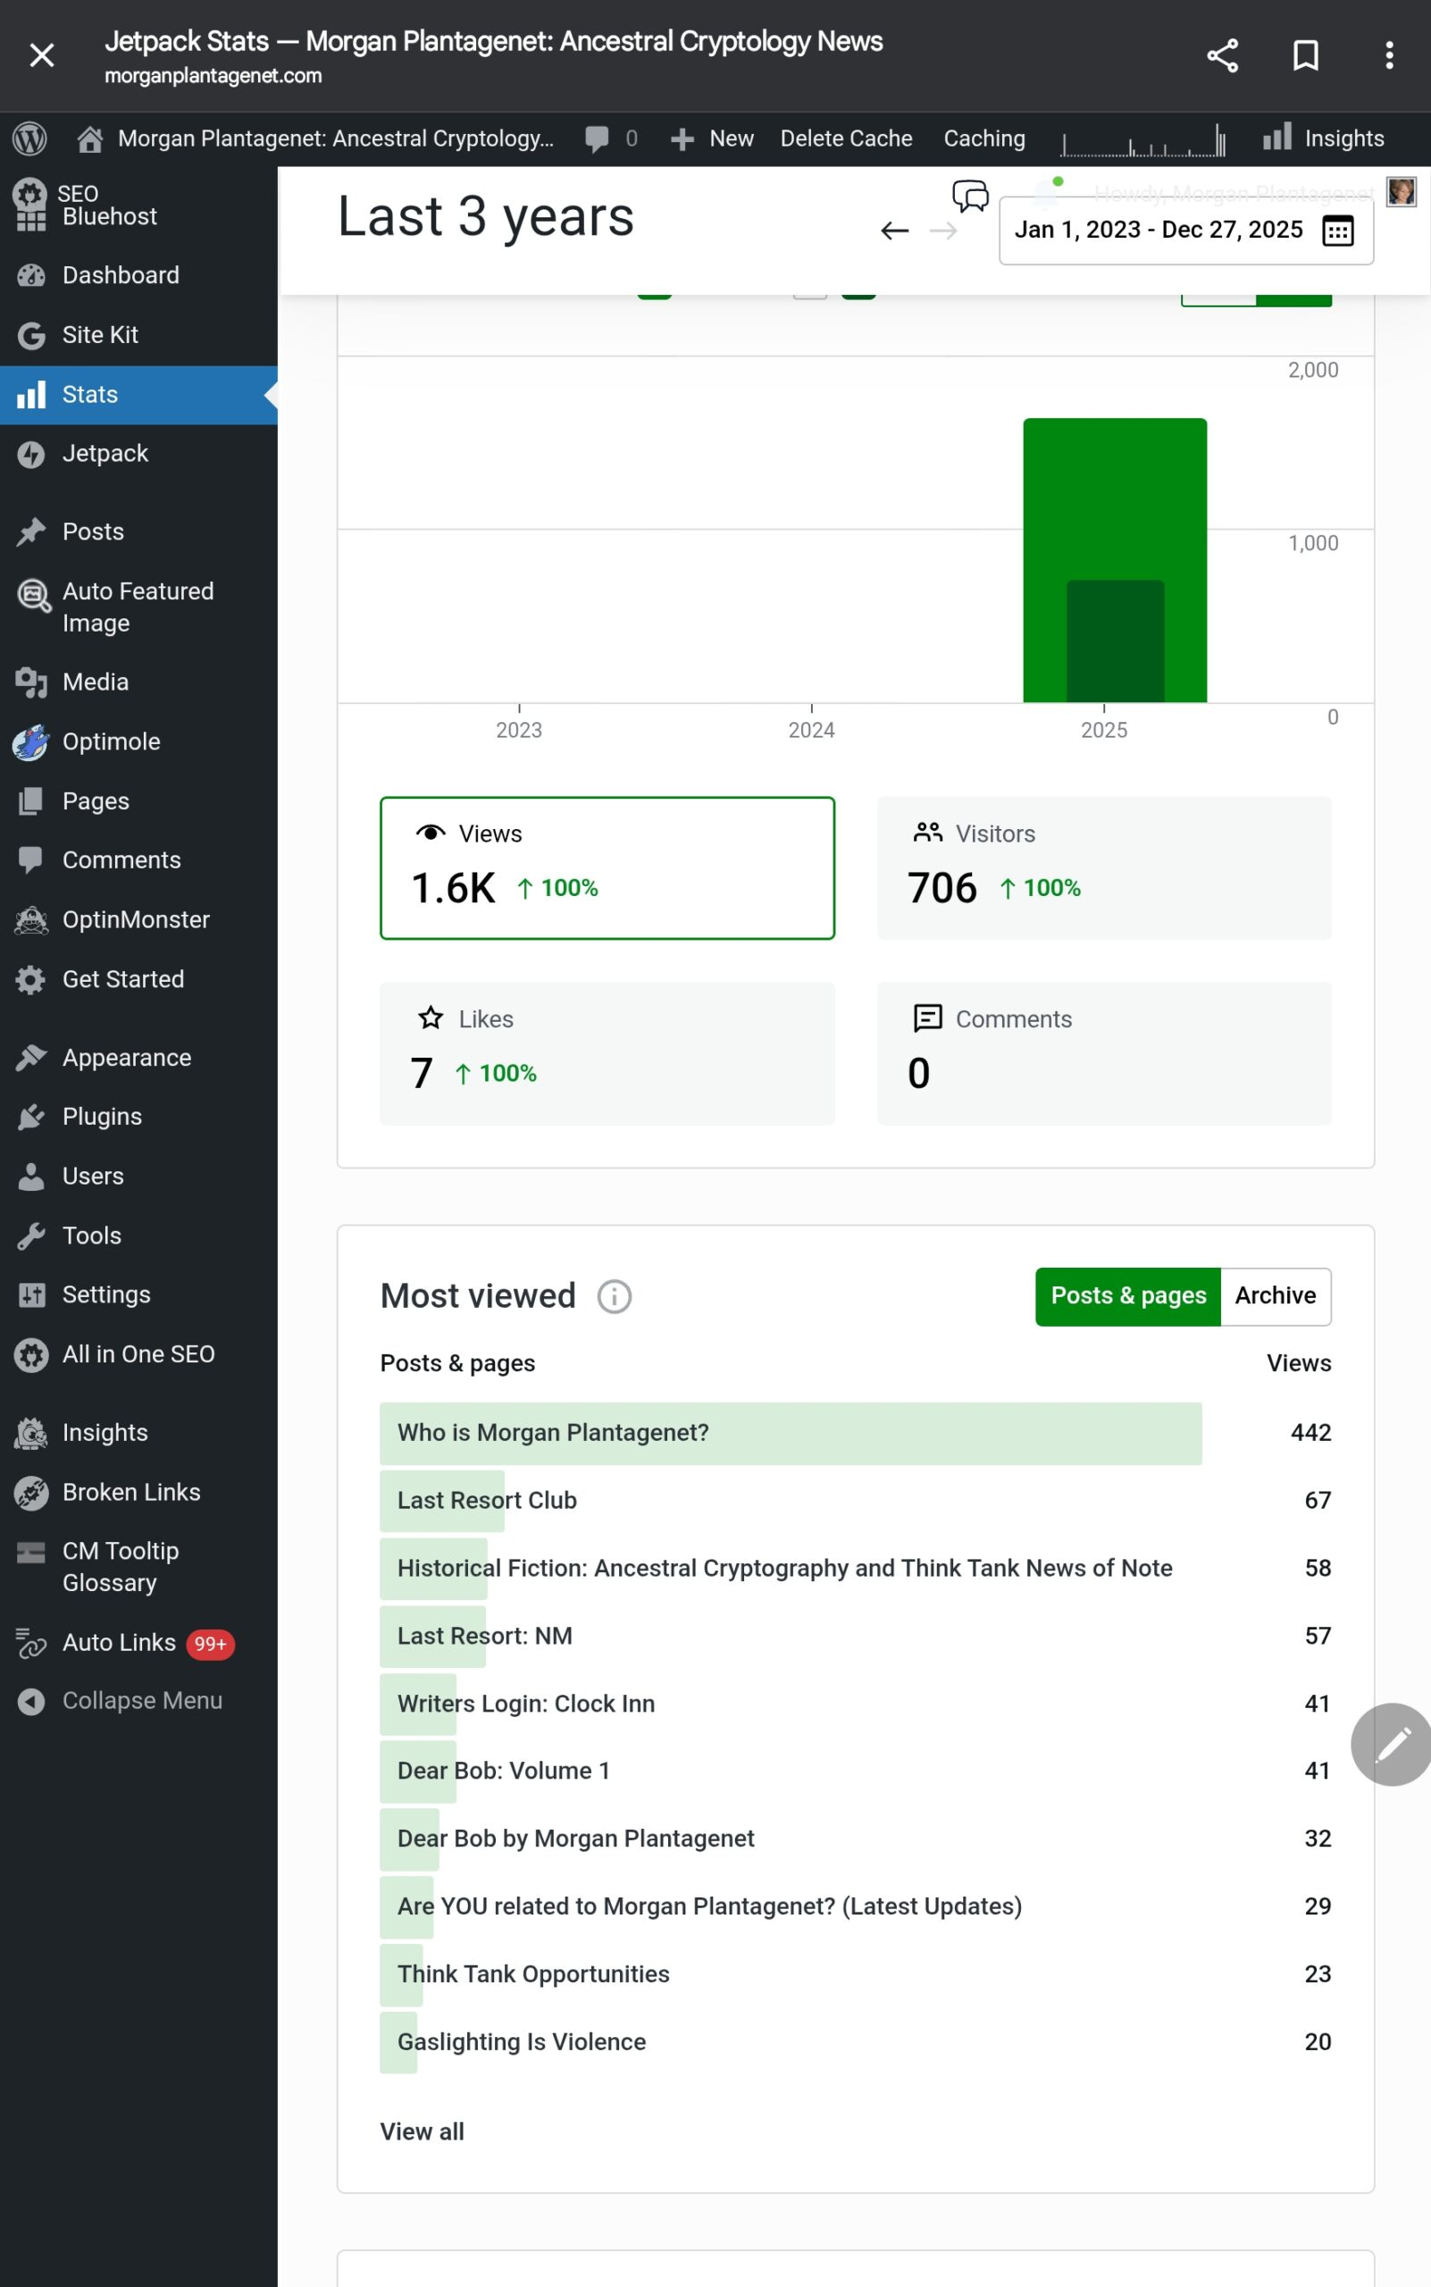Open Plugins in the sidebar menu
The width and height of the screenshot is (1431, 2287).
(x=102, y=1117)
